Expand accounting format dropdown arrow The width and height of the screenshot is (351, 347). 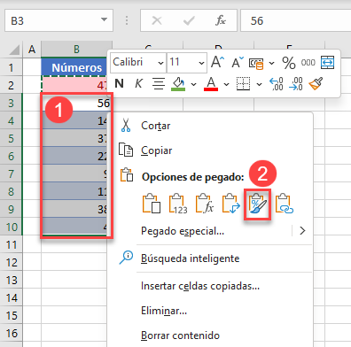pyautogui.click(x=272, y=63)
